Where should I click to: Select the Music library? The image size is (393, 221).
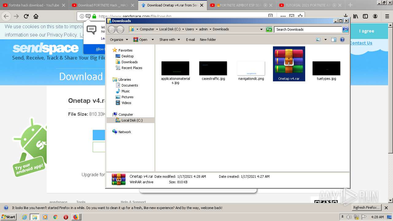tap(126, 91)
